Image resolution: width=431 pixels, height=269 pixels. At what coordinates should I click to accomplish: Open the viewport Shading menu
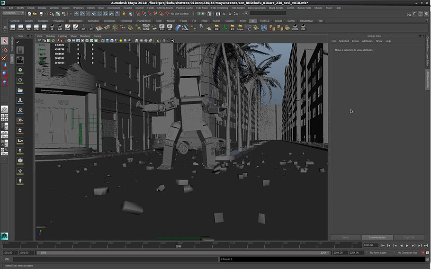(x=50, y=36)
